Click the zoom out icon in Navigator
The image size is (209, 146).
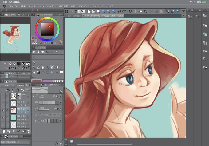pos(10,64)
